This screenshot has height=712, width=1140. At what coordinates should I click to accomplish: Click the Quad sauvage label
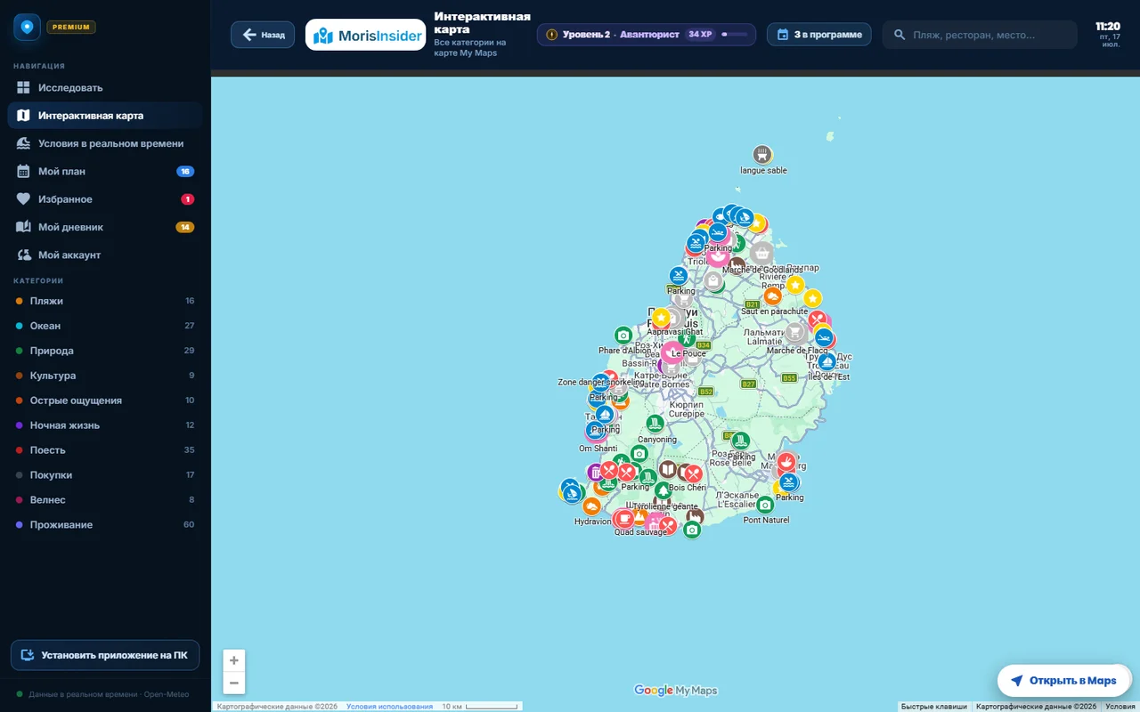click(x=639, y=532)
